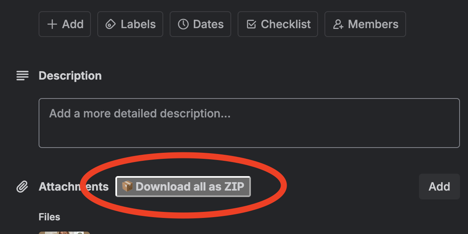
Task: Click the Description heading
Action: (x=70, y=75)
